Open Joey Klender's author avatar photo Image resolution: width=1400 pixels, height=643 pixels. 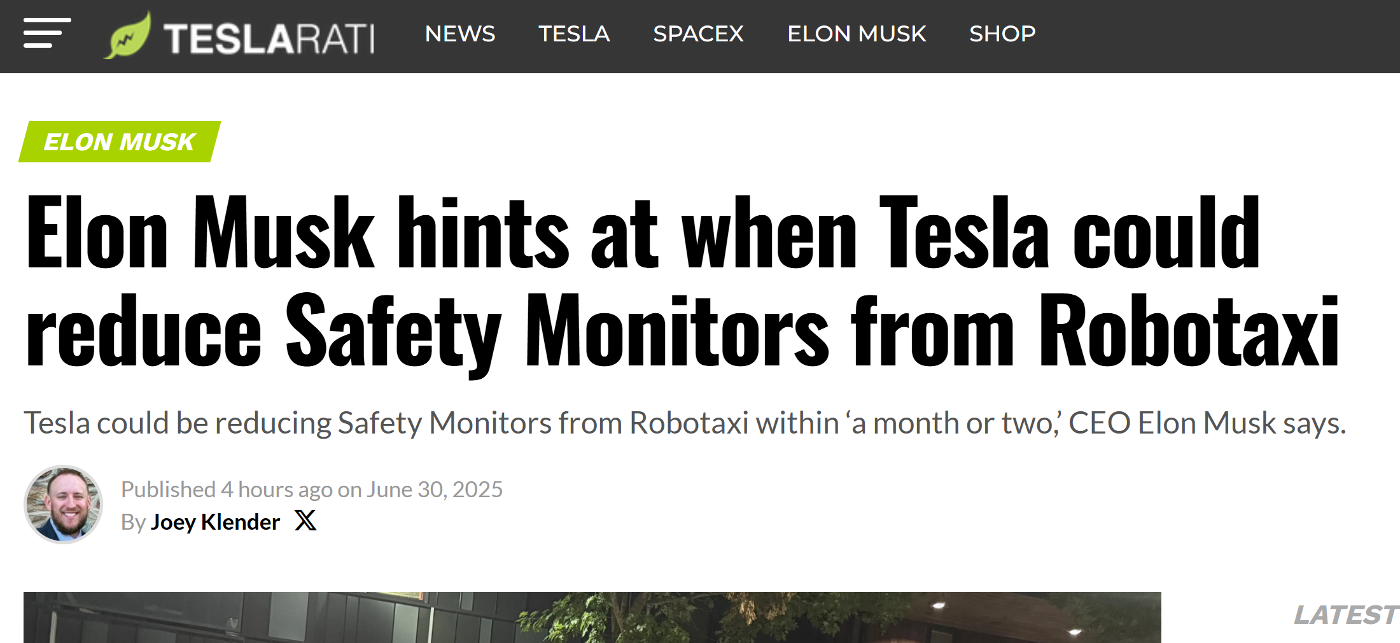point(63,504)
